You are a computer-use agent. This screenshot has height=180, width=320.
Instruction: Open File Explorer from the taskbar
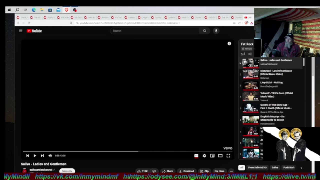click(x=42, y=10)
